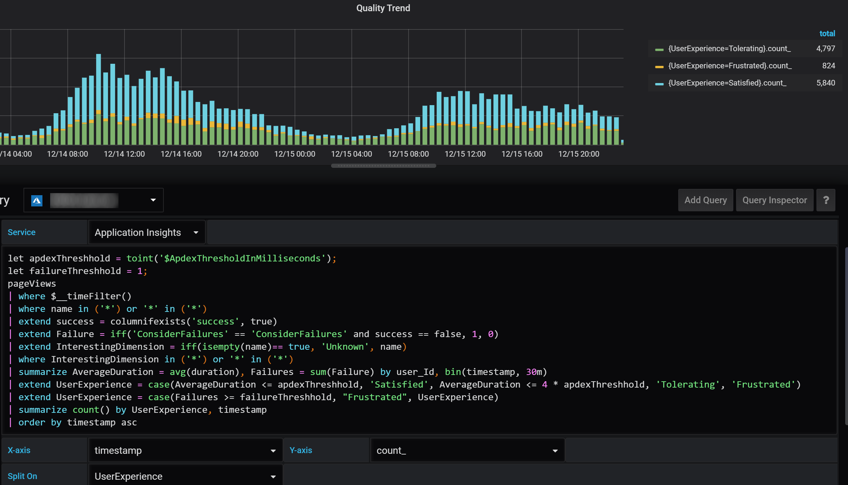Open the datasource selection dropdown
The height and width of the screenshot is (485, 848).
pos(153,200)
